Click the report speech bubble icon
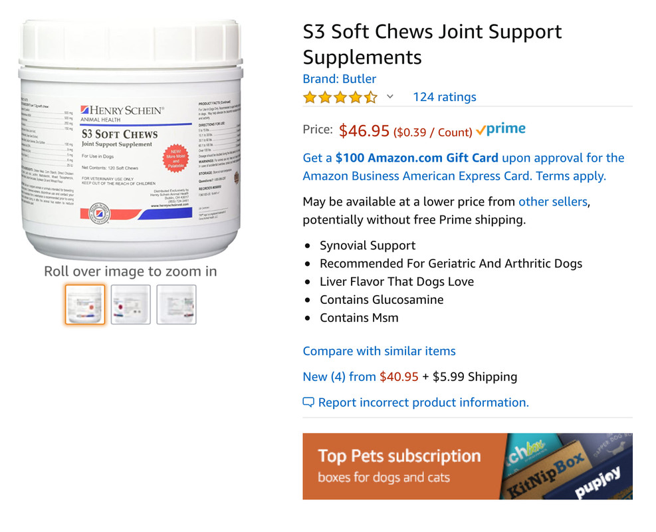This screenshot has width=656, height=532. point(308,402)
